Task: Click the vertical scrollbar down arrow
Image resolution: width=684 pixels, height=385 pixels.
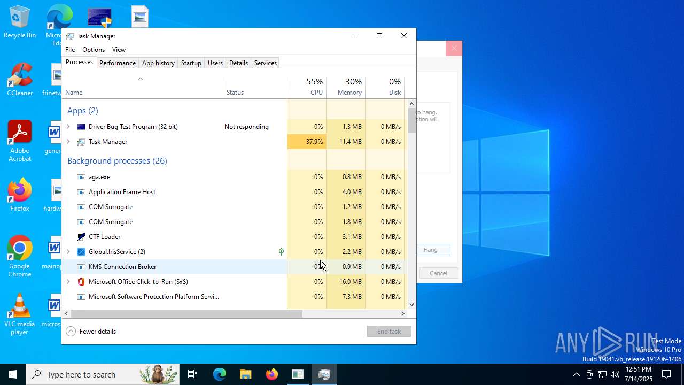Action: 411,305
